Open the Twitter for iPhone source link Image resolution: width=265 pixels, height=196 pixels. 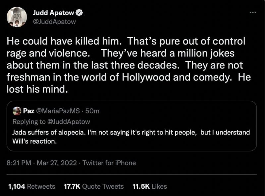109,163
